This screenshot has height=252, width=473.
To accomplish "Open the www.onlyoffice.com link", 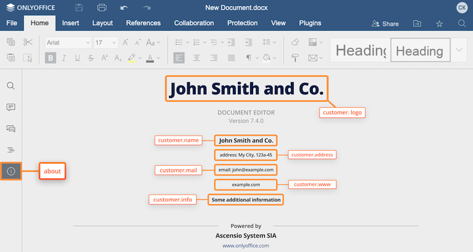I will [245, 246].
